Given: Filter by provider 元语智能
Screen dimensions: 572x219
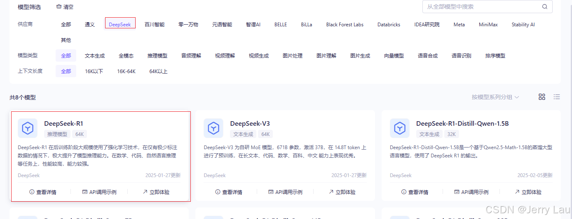Looking at the screenshot, I should tap(222, 24).
